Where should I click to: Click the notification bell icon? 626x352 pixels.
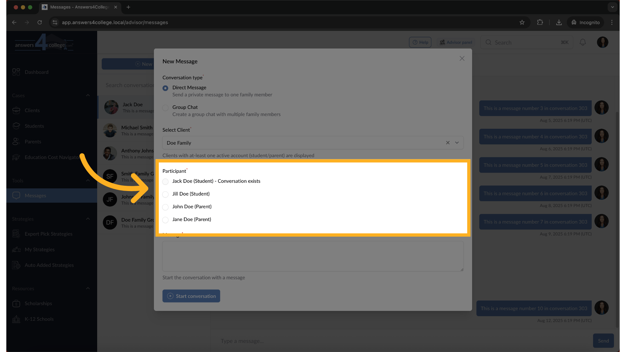(583, 42)
